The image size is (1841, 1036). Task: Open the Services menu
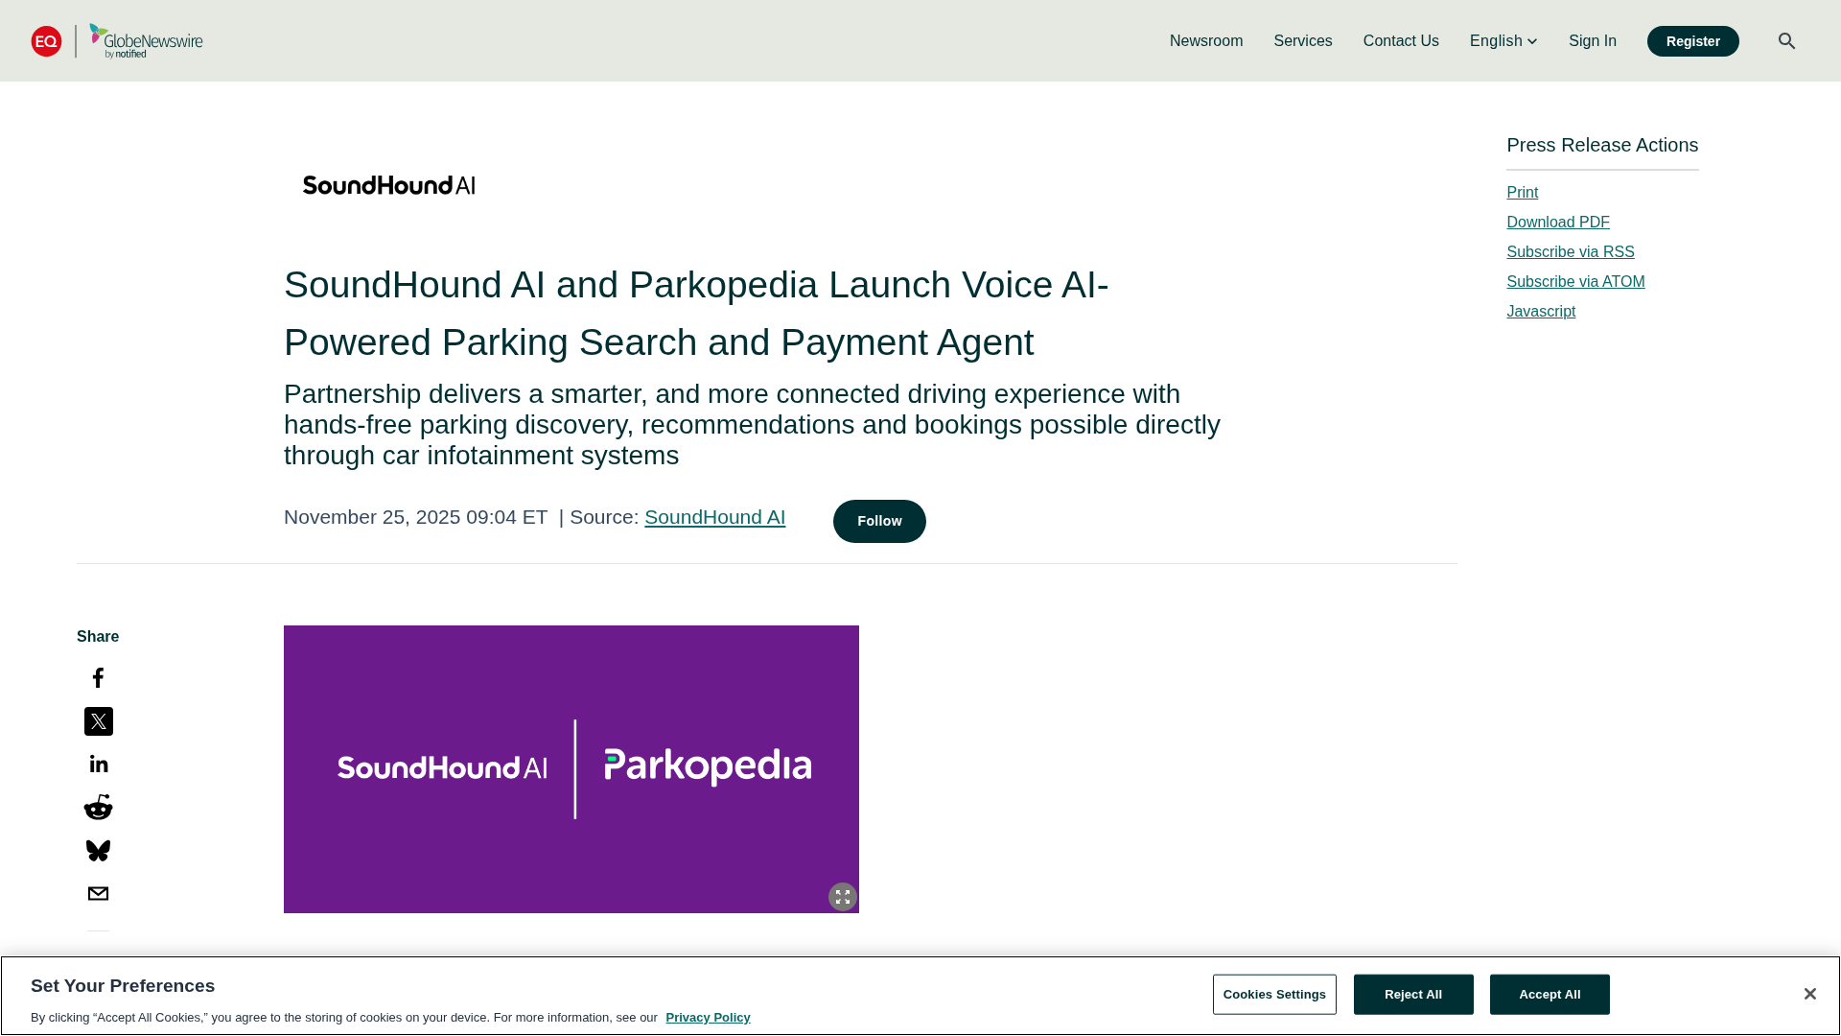(x=1302, y=41)
